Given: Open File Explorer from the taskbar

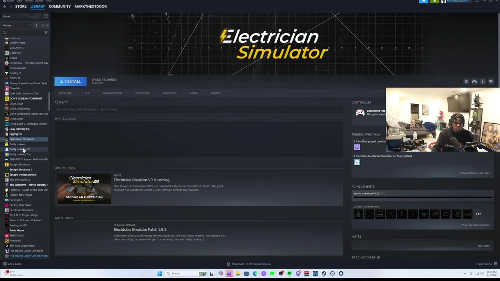Looking at the screenshot, I should point(237,273).
